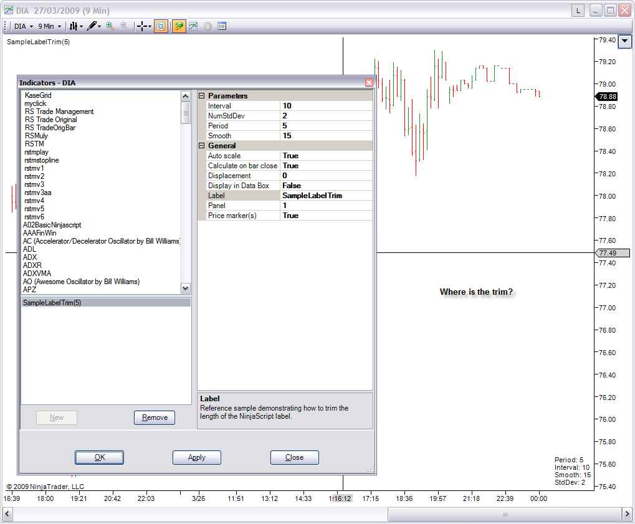This screenshot has width=635, height=524.
Task: Collapse the General section
Action: [x=202, y=146]
